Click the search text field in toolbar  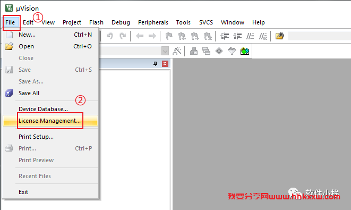pos(319,36)
